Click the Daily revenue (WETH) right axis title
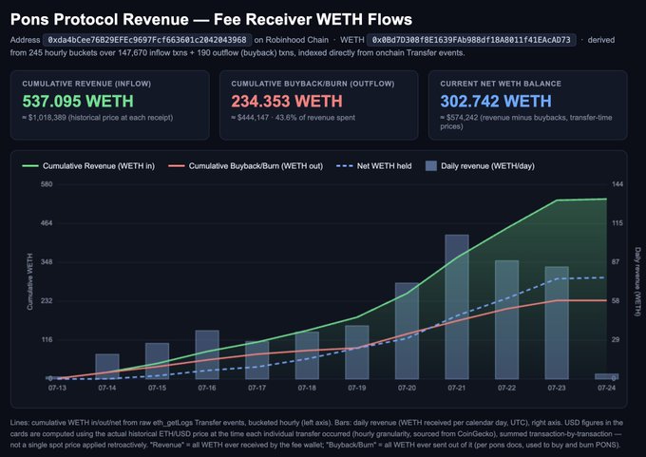Image resolution: width=646 pixels, height=457 pixels. point(637,282)
